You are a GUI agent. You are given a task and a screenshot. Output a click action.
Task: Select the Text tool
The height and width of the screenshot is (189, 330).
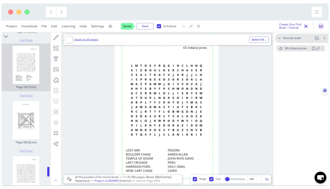point(56,59)
